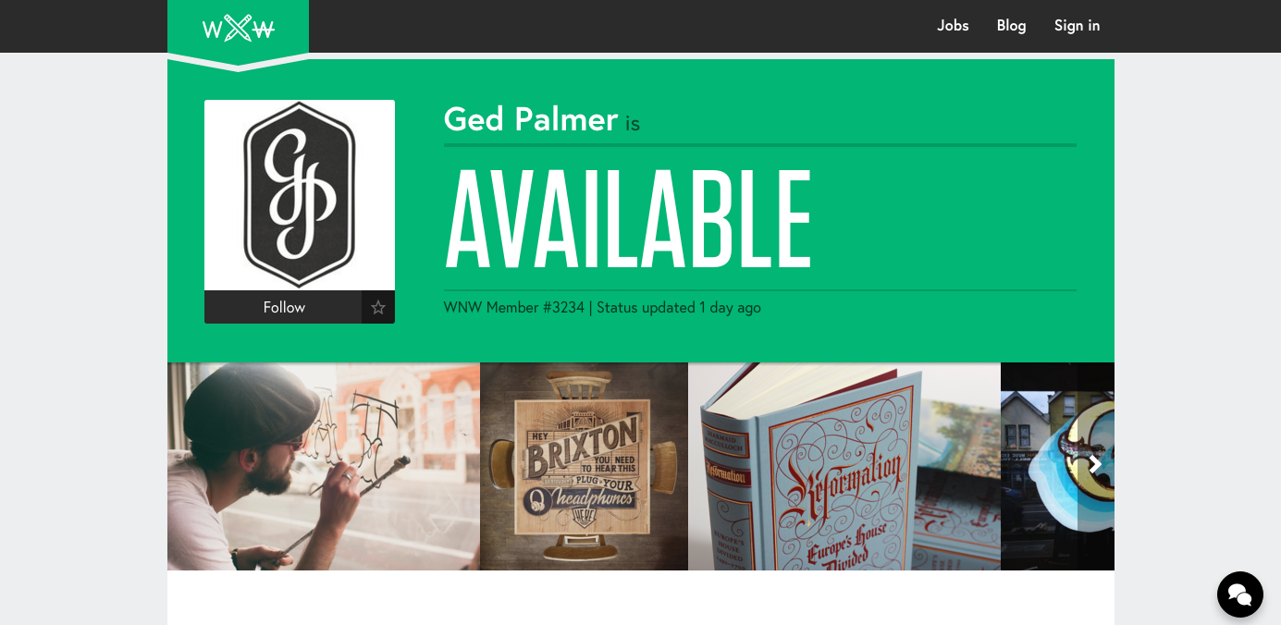Click the Ged Palmer name heading
Screen dimensions: 1281x625
(531, 119)
